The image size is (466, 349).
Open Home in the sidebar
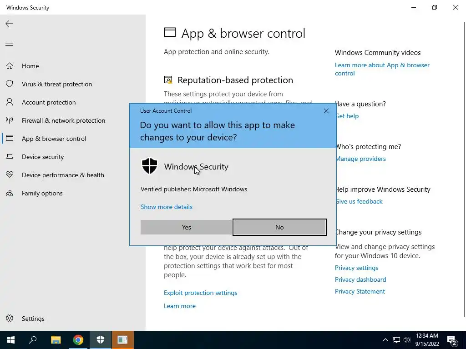pos(30,66)
